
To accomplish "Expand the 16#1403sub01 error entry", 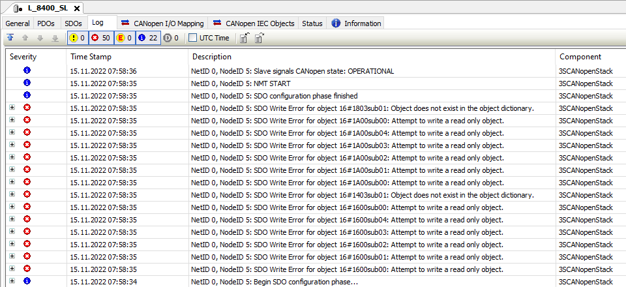I will [12, 194].
